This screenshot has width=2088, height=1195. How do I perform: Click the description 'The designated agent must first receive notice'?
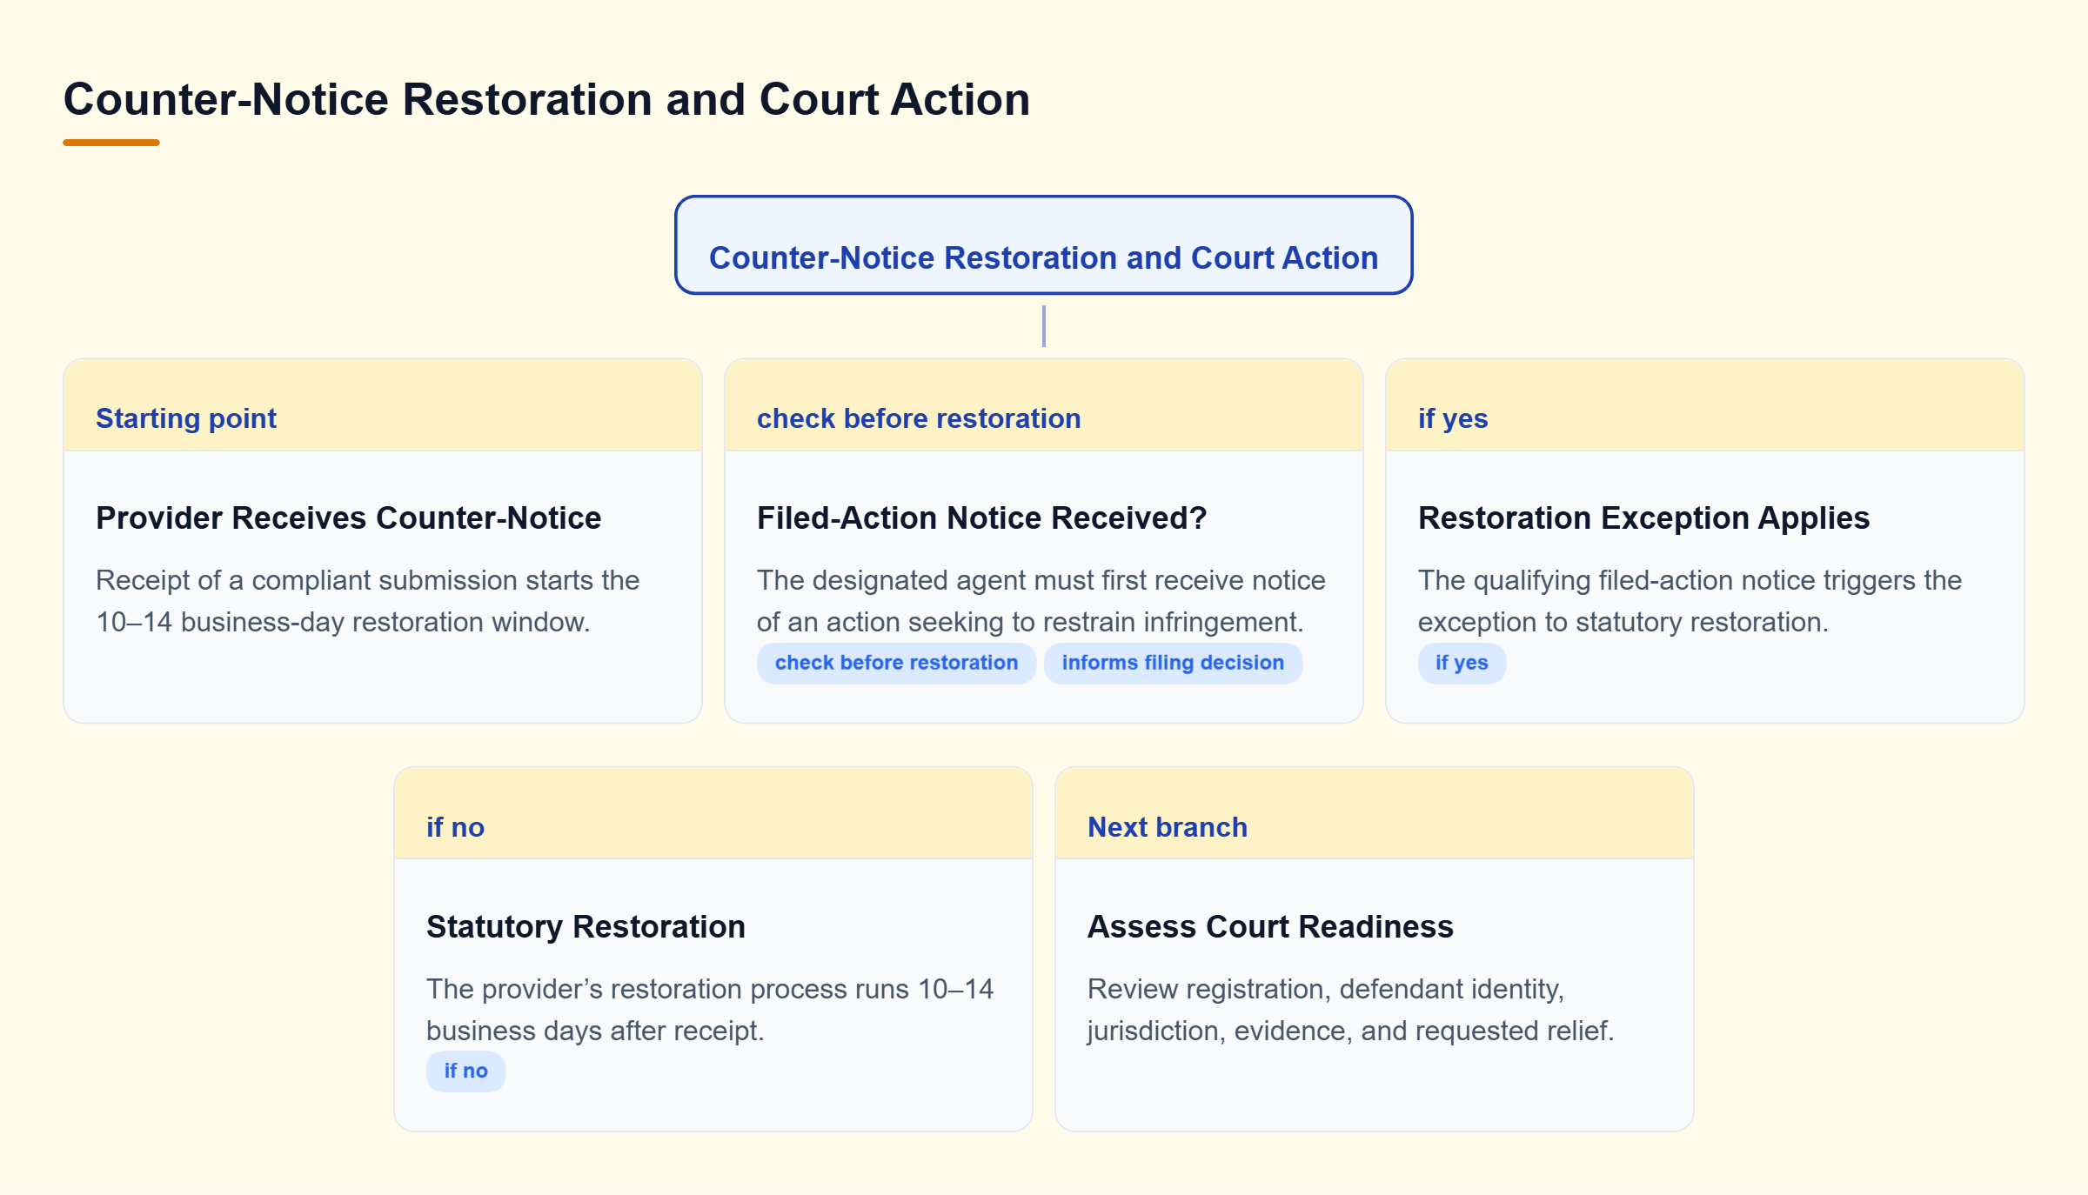(1041, 580)
